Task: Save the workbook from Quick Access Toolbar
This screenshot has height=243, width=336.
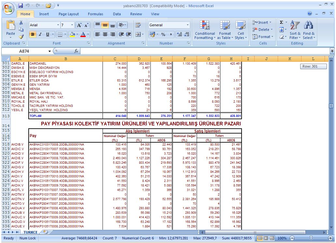Action: point(21,6)
